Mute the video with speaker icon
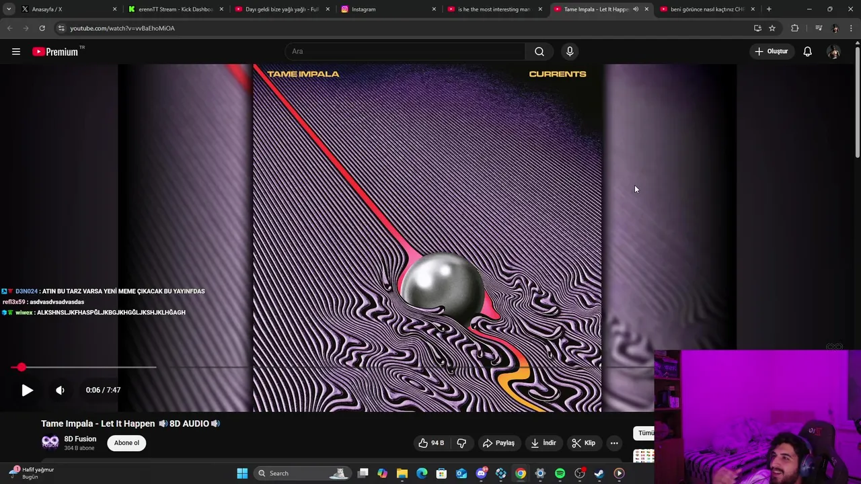The image size is (861, 484). pos(60,390)
